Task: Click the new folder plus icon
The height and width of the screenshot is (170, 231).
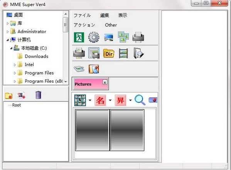Action: [8, 95]
